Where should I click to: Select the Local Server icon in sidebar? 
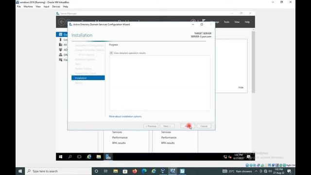point(60,39)
